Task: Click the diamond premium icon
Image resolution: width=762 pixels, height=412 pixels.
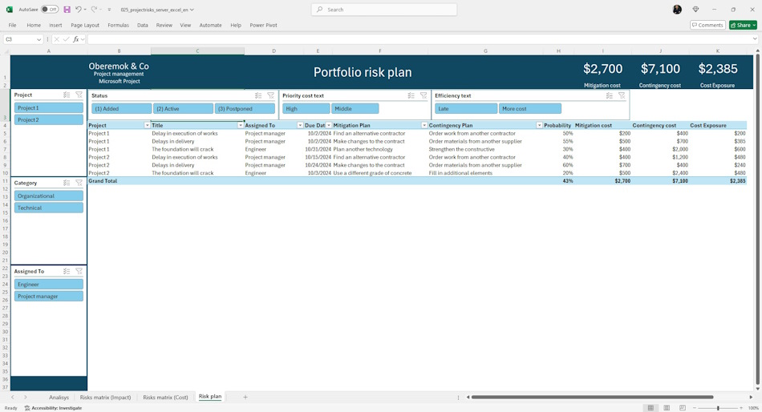Action: (696, 10)
